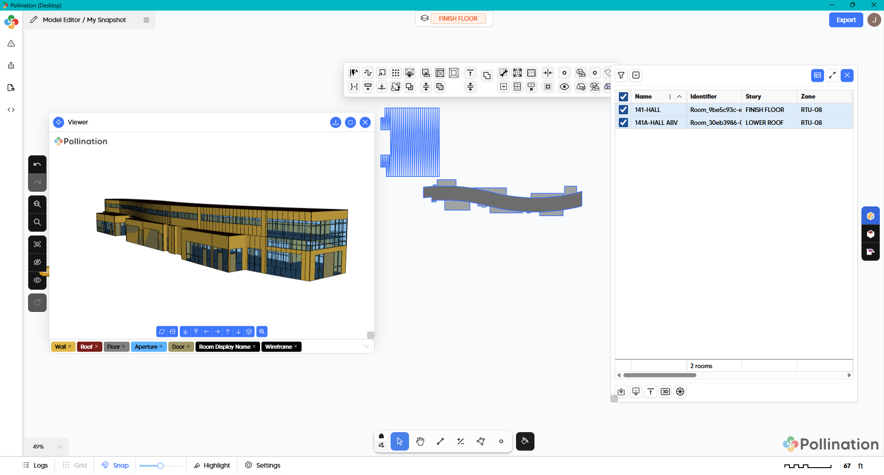This screenshot has height=475, width=884.
Task: Expand the viewer layer tags dropdown
Action: point(366,346)
